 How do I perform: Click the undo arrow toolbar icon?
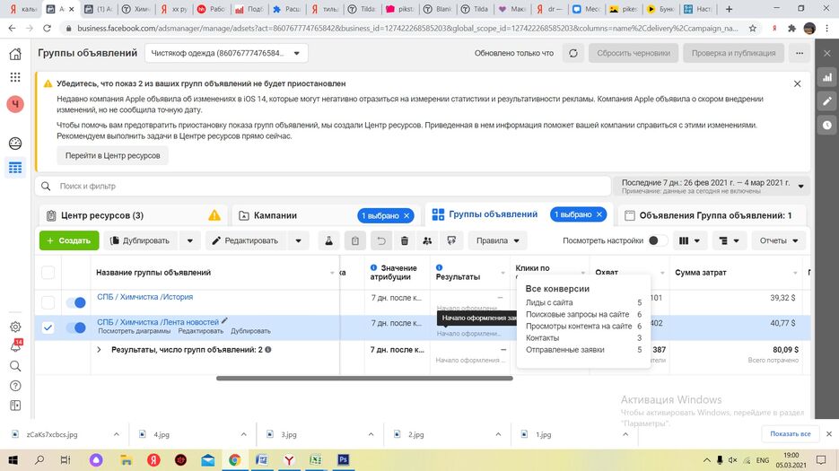point(381,240)
